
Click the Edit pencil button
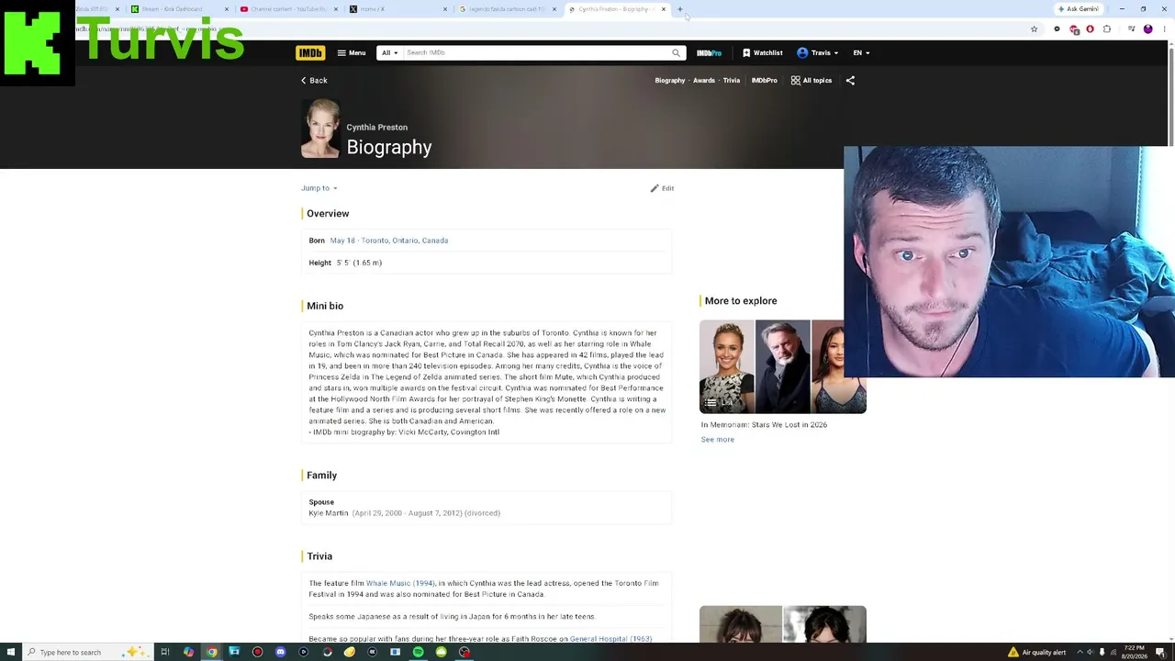[x=662, y=188]
